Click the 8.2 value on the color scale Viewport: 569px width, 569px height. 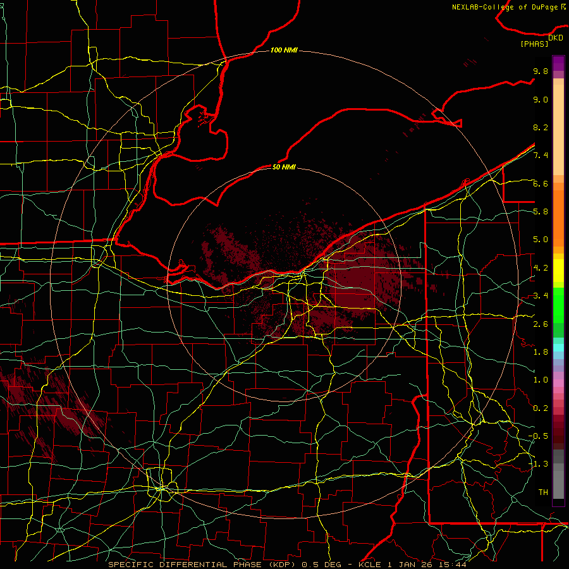click(x=541, y=127)
